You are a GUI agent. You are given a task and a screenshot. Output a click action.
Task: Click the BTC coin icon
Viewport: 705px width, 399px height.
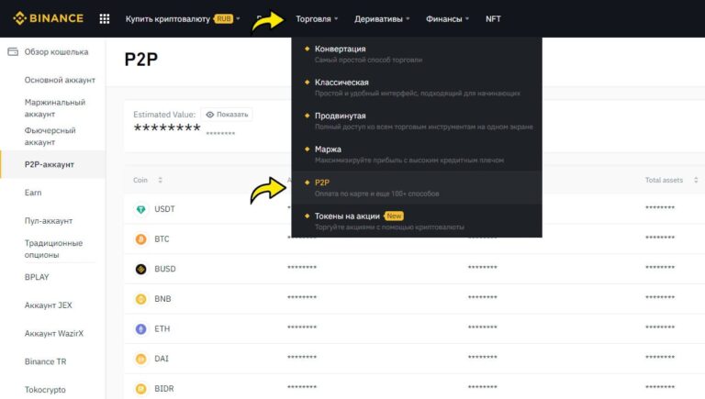(140, 239)
